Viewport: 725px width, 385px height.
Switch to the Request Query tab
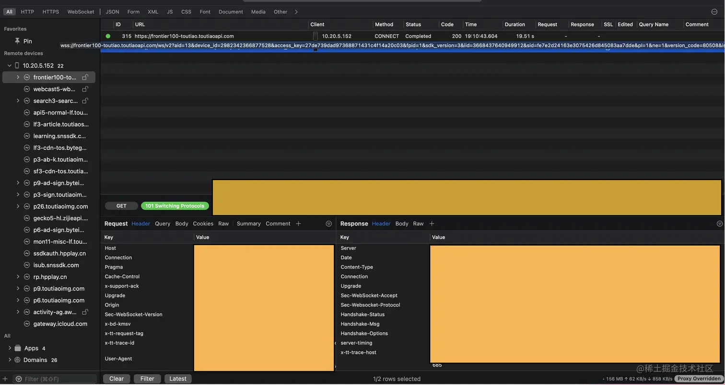point(163,224)
